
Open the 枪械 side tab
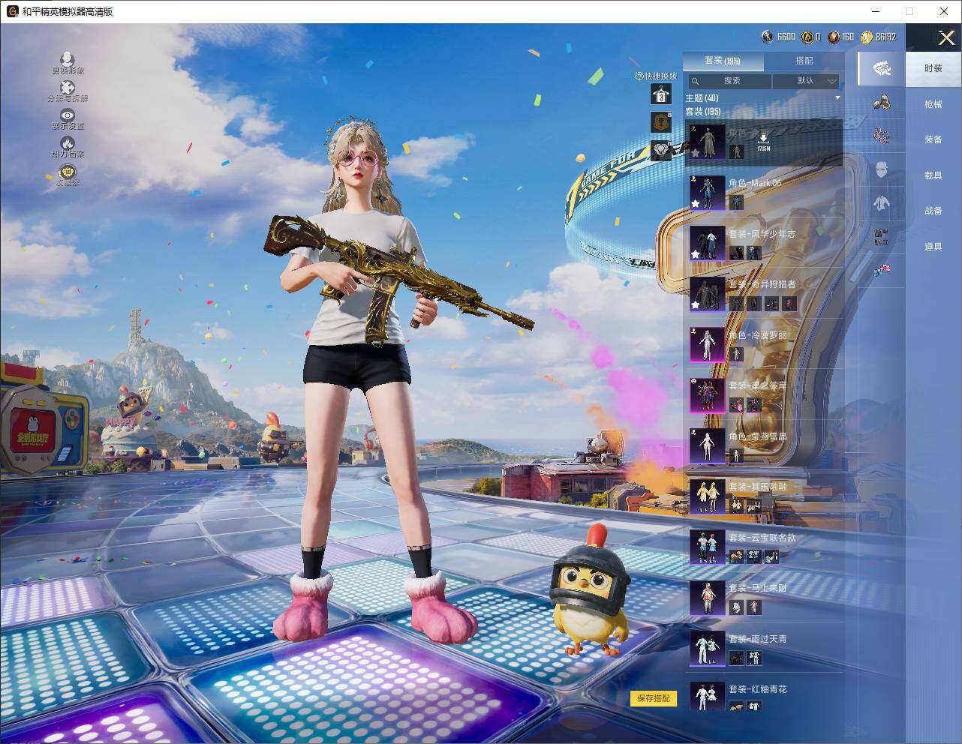(933, 104)
